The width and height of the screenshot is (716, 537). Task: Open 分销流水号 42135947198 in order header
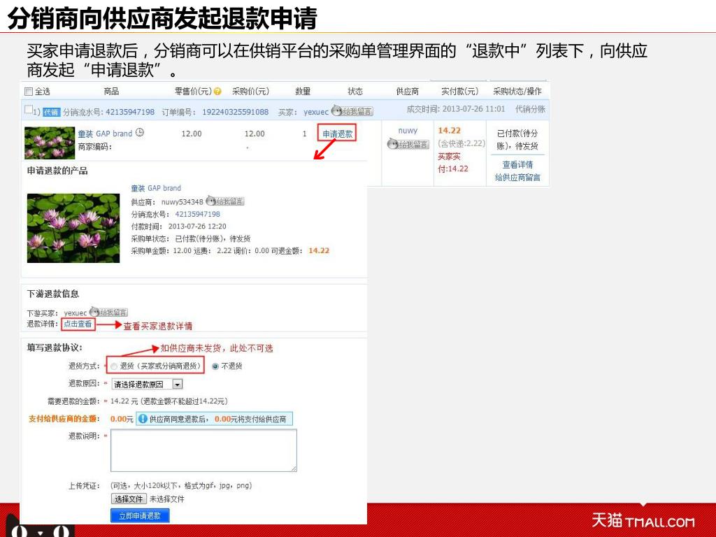130,112
